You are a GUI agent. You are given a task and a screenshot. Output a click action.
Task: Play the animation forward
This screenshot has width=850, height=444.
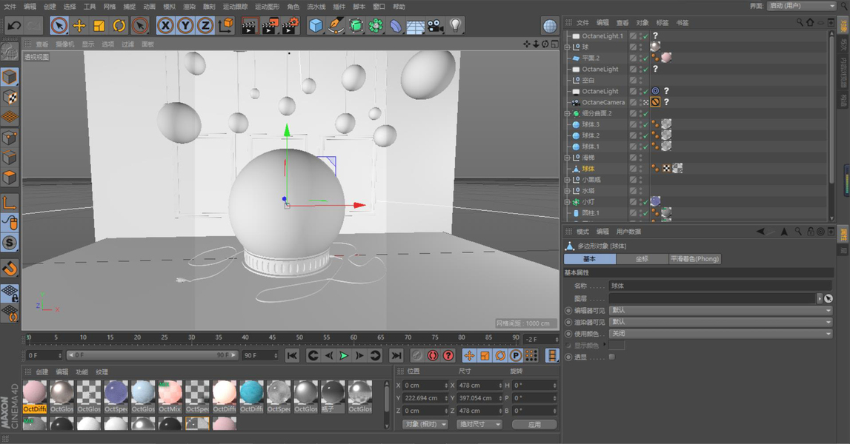point(344,355)
